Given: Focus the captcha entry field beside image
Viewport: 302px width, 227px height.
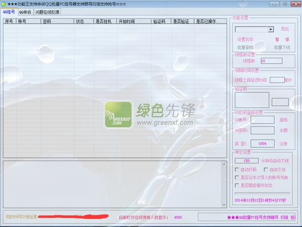Looking at the screenshot, I should [x=280, y=102].
